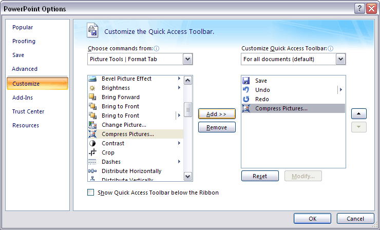Open the Add-Ins category

tap(23, 98)
